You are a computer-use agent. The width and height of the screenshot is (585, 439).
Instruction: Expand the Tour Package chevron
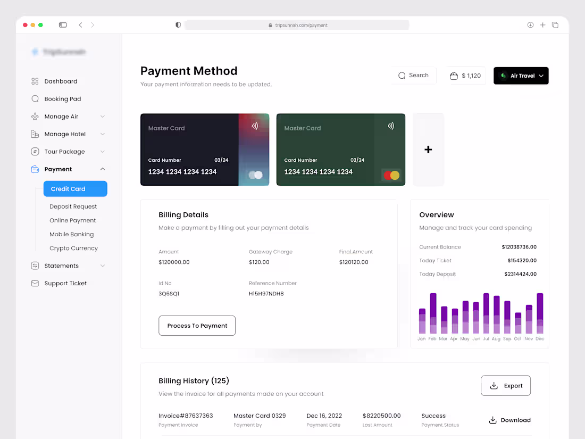[x=103, y=152]
